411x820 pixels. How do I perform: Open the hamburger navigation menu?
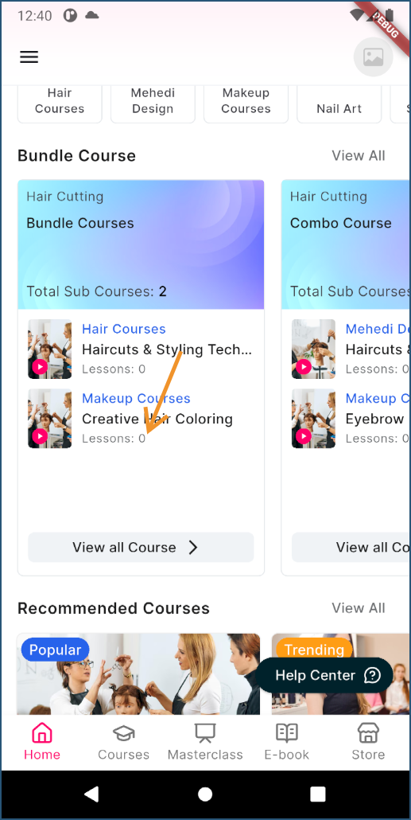click(x=29, y=57)
